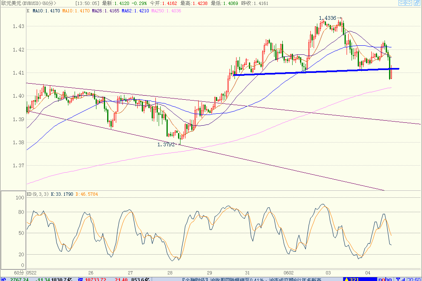The width and height of the screenshot is (422, 281).
Task: Click the KD(9,3,3) indicator name
Action: pyautogui.click(x=38, y=194)
